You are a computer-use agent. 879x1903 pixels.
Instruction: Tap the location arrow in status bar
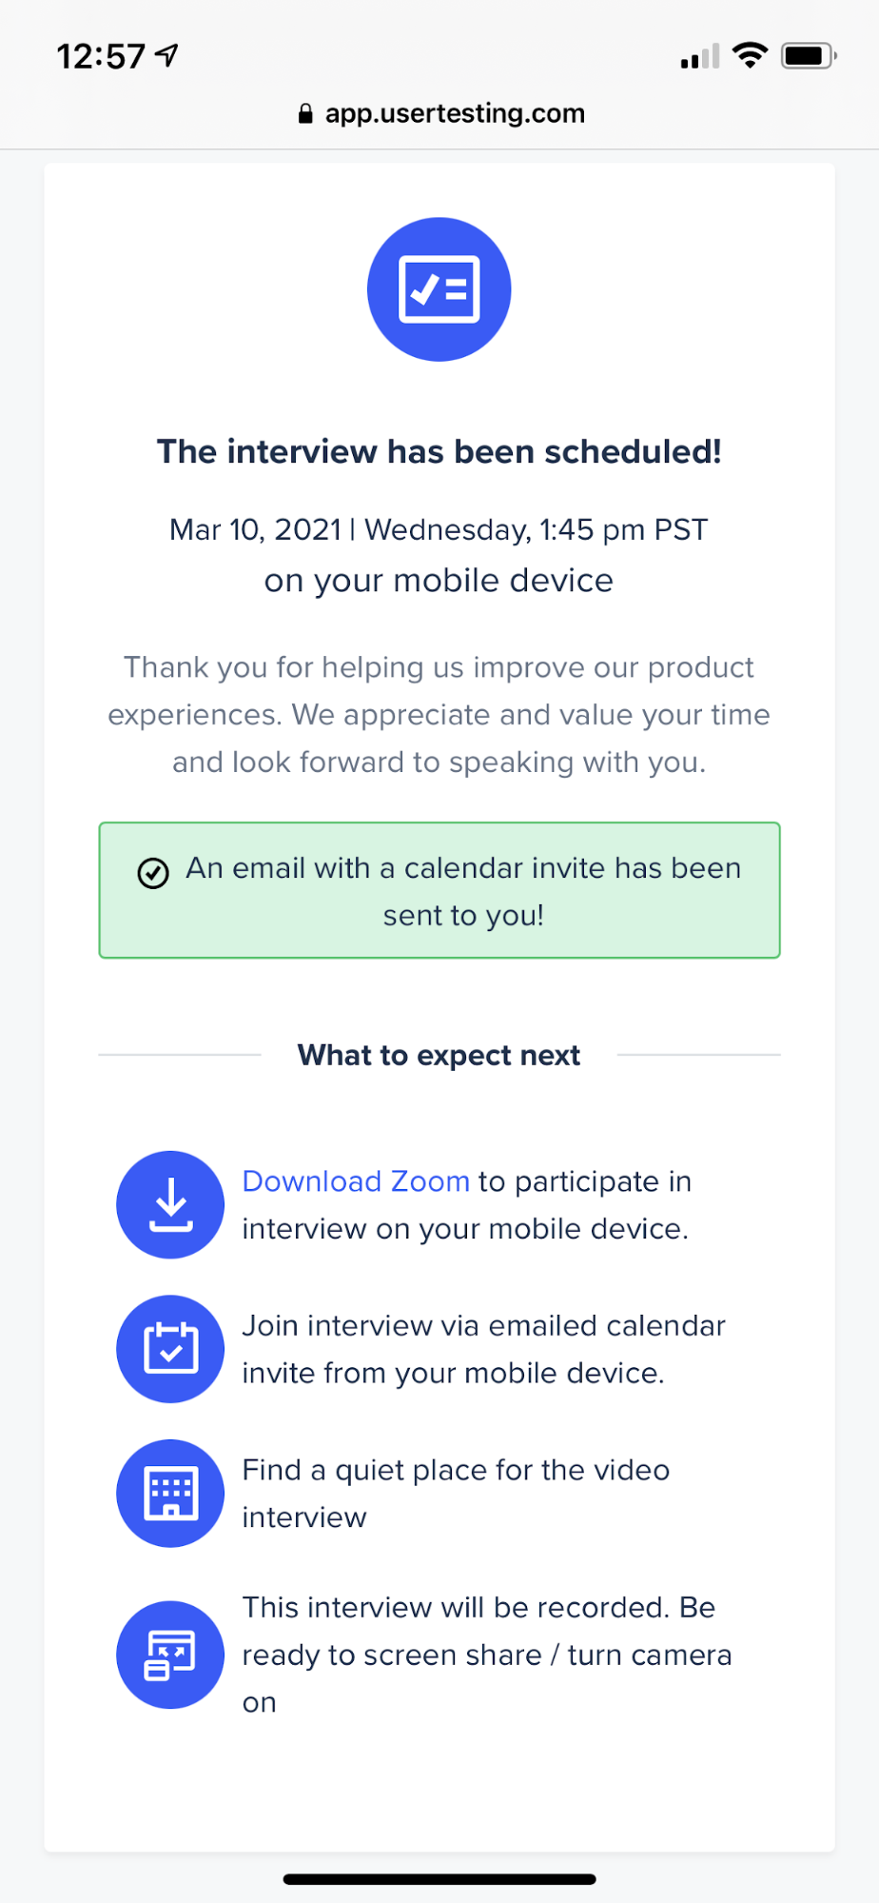click(167, 55)
